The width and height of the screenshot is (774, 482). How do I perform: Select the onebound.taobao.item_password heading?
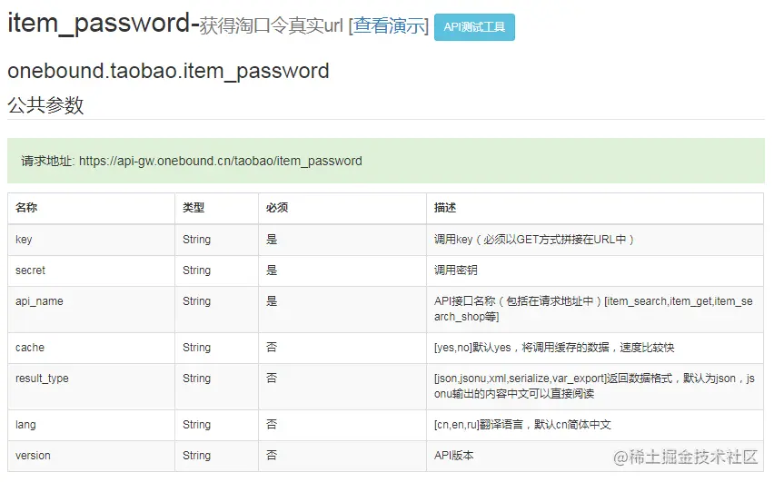click(x=168, y=71)
